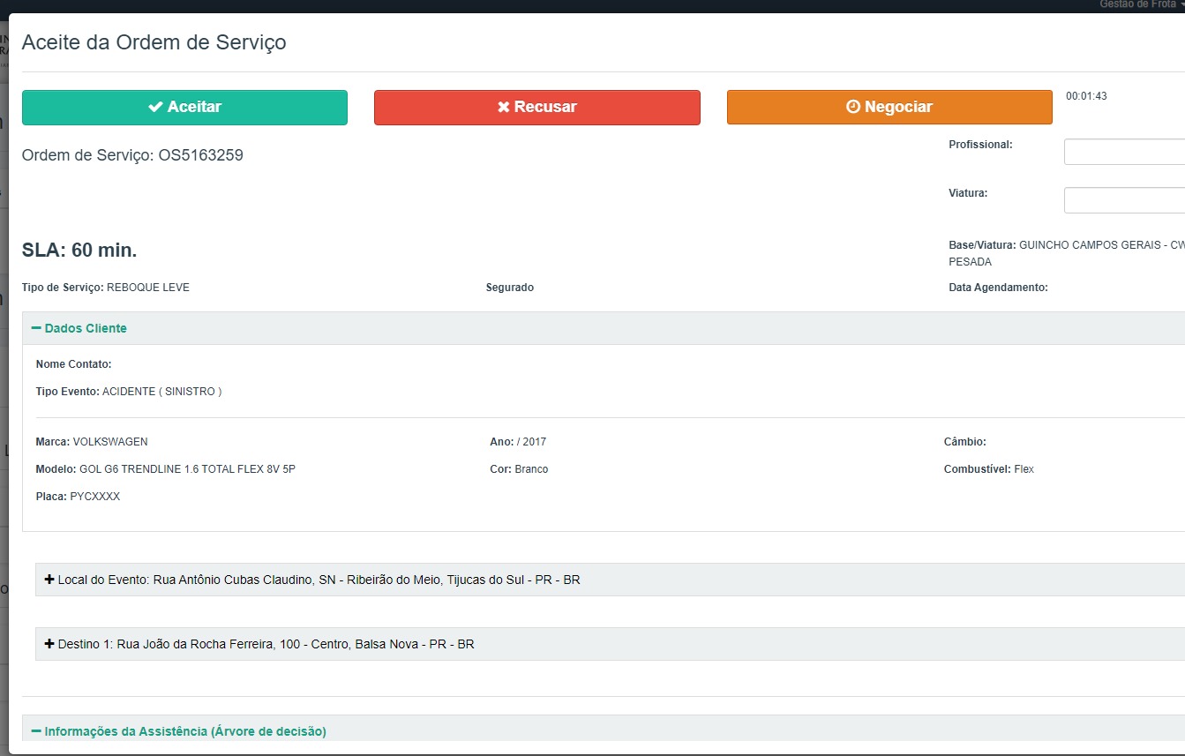Click the 00:01:43 countdown timer
Image resolution: width=1185 pixels, height=756 pixels.
[x=1086, y=96]
